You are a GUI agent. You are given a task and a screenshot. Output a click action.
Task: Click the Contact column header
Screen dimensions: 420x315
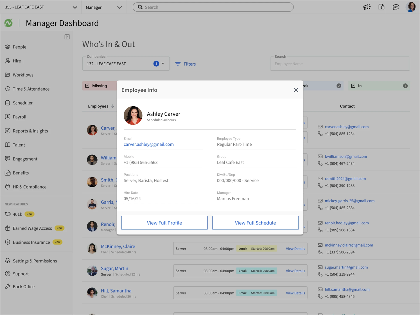pos(347,106)
